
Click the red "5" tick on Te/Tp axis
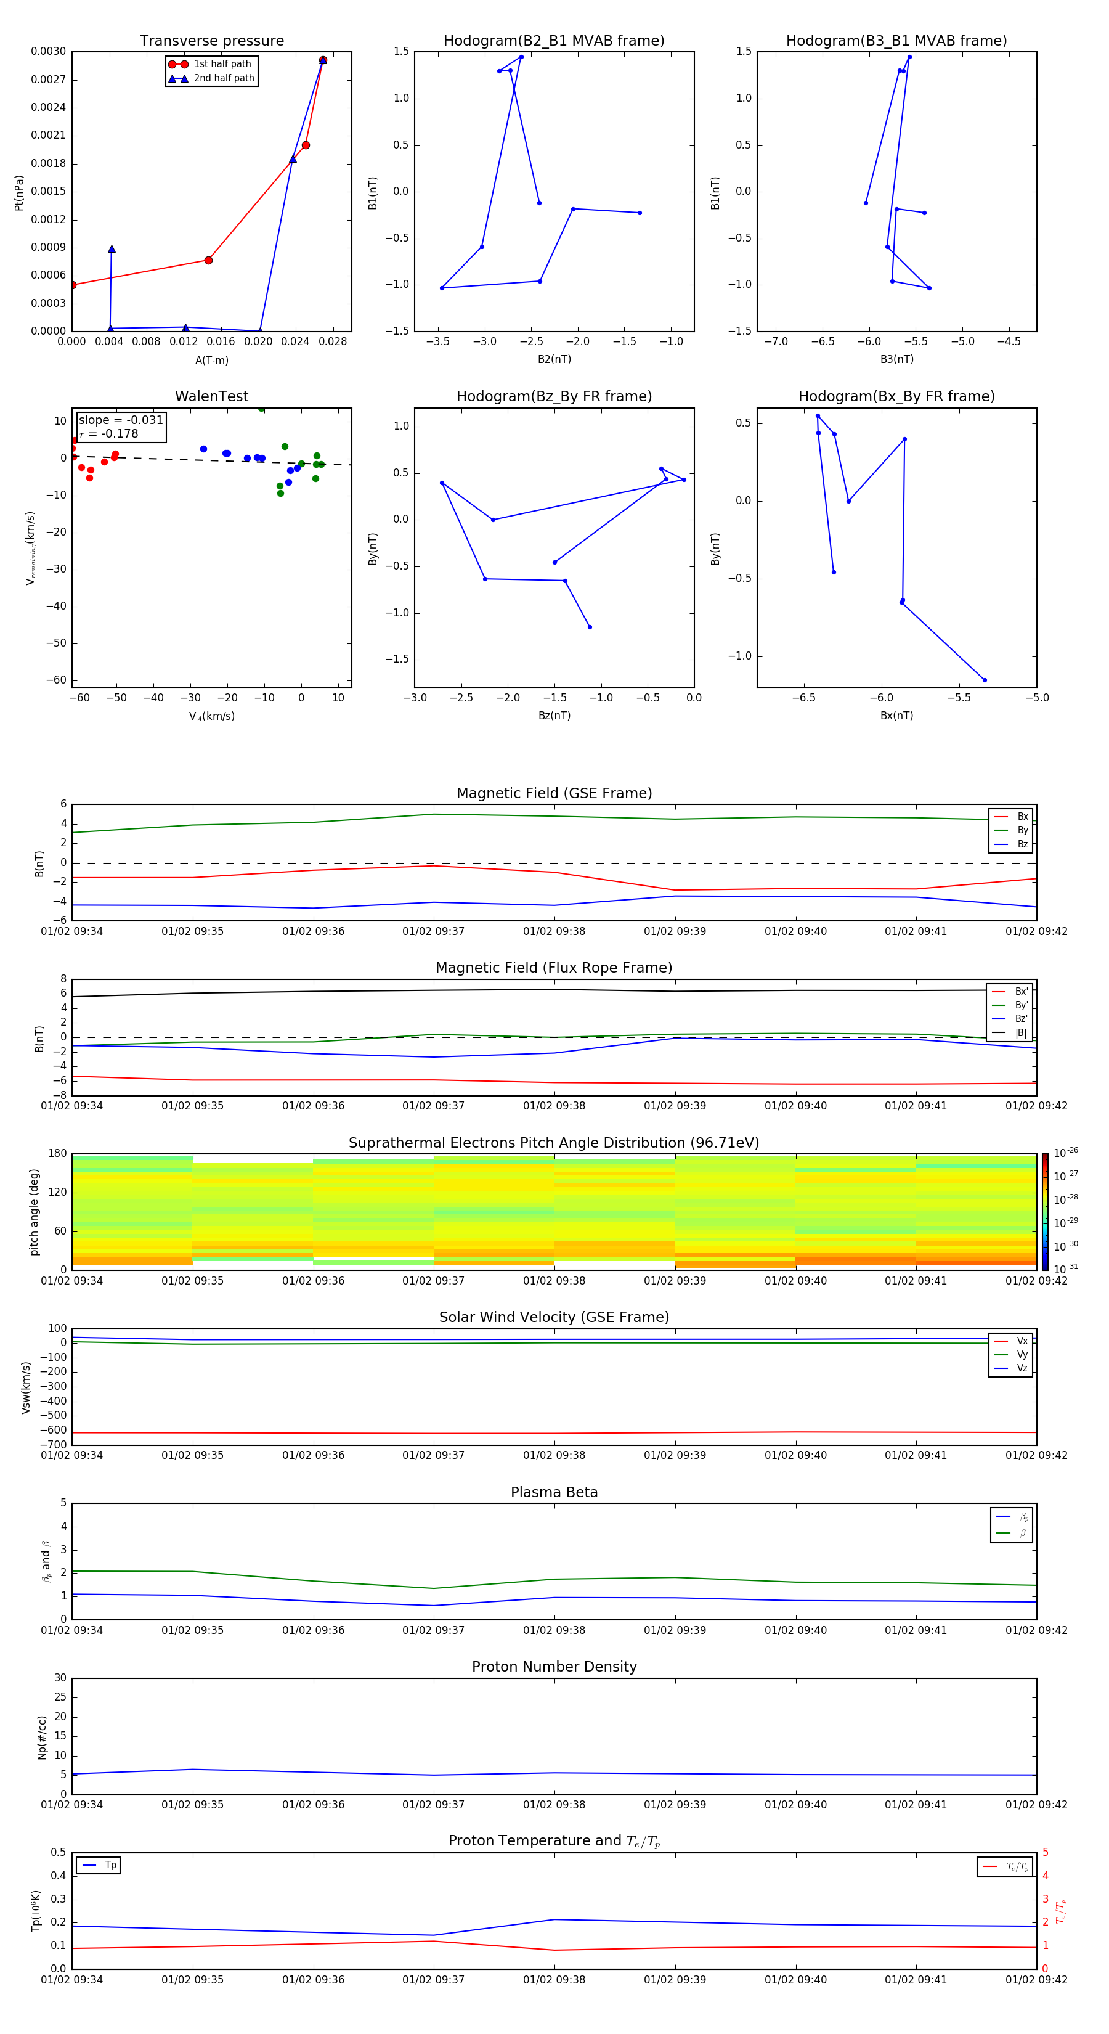1045,1852
